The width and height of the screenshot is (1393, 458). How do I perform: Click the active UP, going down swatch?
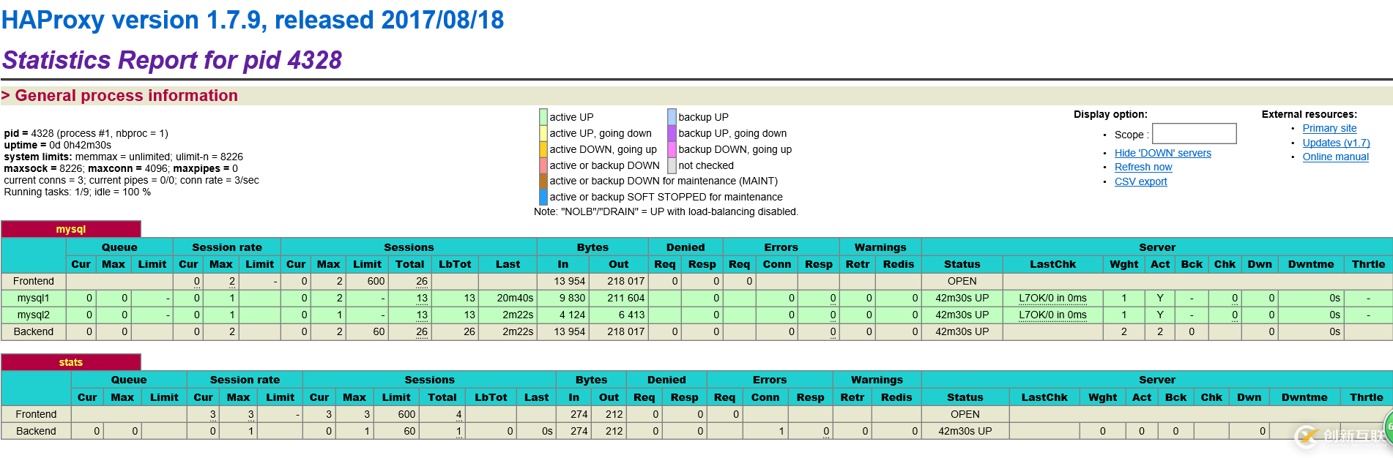click(543, 133)
